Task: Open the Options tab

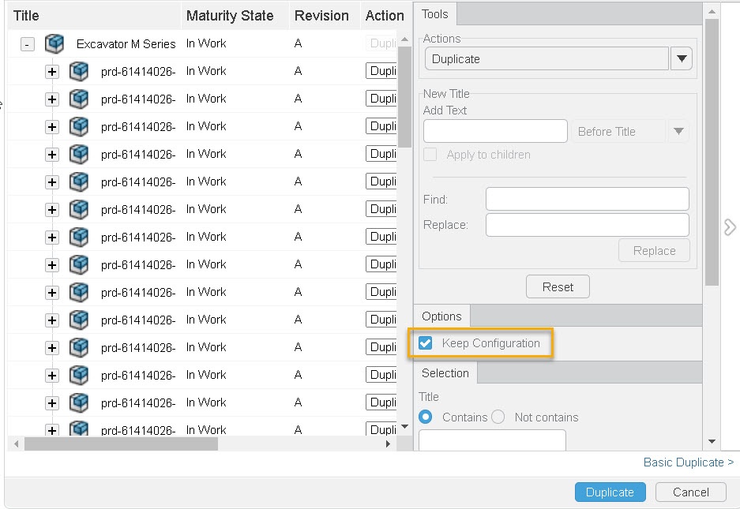Action: coord(441,316)
